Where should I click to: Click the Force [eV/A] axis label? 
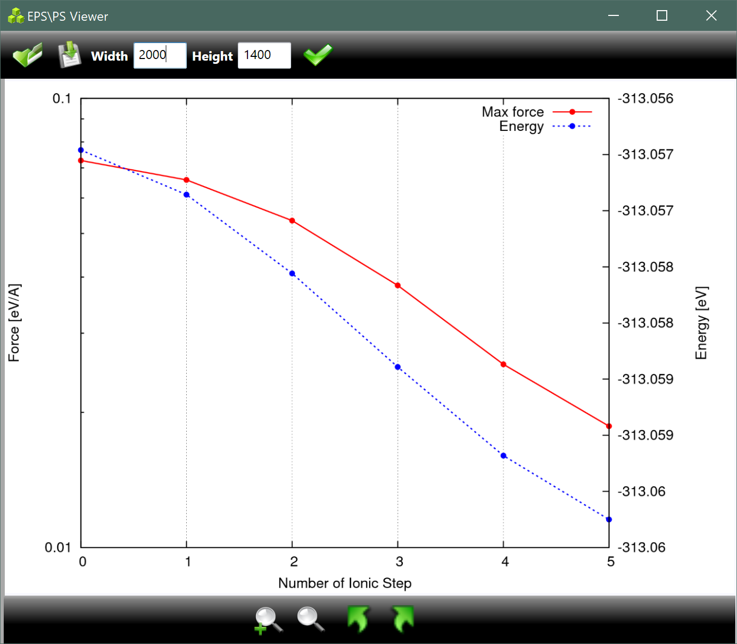click(14, 323)
